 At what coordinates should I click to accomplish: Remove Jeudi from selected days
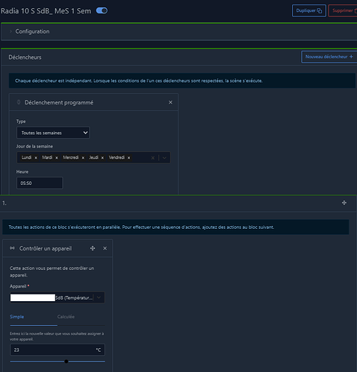click(x=102, y=158)
